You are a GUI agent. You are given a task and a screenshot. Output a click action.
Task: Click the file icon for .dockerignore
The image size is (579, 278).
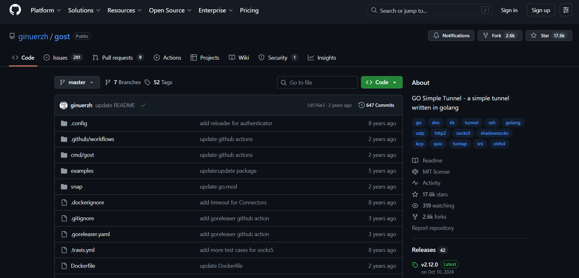(x=64, y=203)
